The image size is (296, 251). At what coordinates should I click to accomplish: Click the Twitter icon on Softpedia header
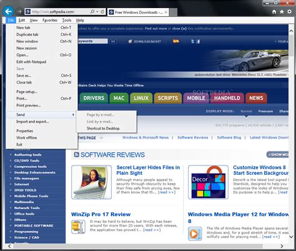click(x=192, y=41)
